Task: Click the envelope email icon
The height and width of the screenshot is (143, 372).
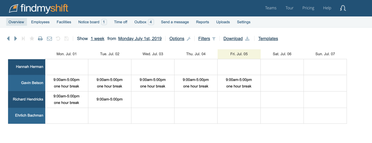Action: [49, 39]
